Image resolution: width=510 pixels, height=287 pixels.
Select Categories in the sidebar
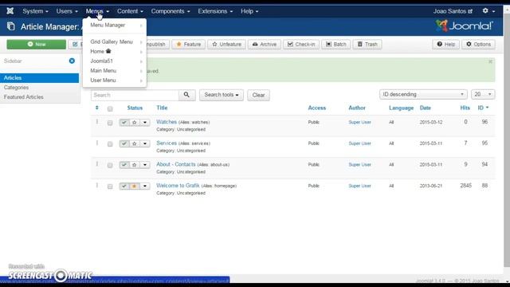pyautogui.click(x=16, y=88)
